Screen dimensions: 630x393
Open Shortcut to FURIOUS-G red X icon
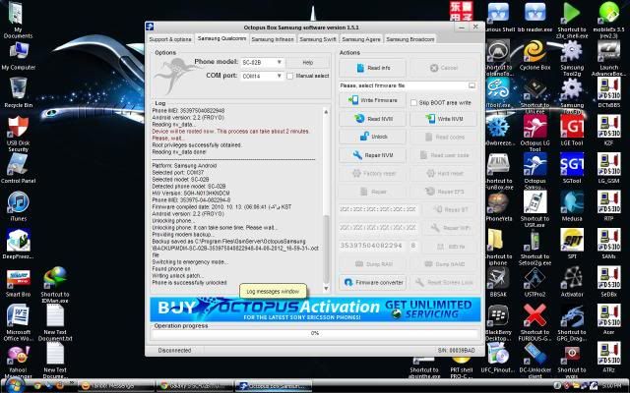pos(535,323)
